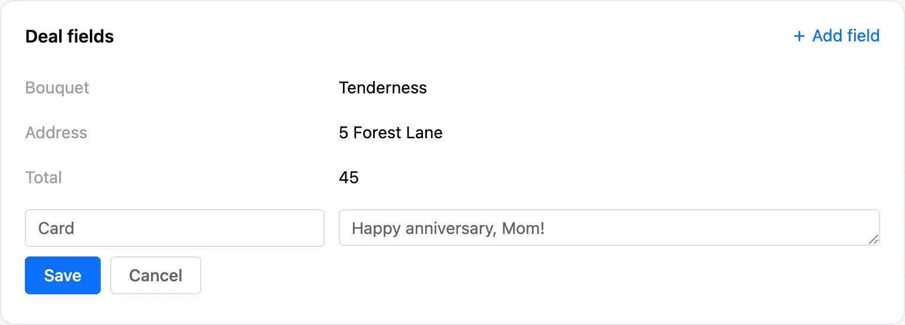Image resolution: width=905 pixels, height=325 pixels.
Task: Save the new Card field
Action: coord(63,275)
